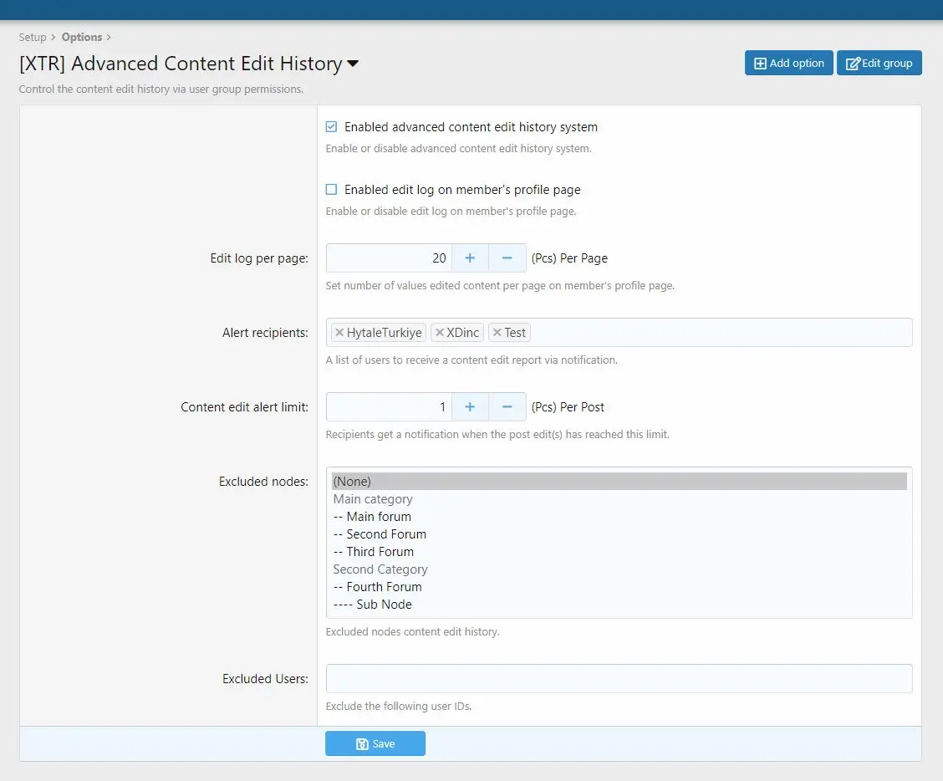This screenshot has height=781, width=943.
Task: Select Third Forum in Excluded nodes
Action: pyautogui.click(x=619, y=551)
